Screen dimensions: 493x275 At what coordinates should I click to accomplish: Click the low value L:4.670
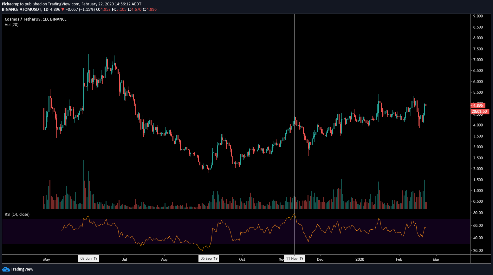click(134, 10)
